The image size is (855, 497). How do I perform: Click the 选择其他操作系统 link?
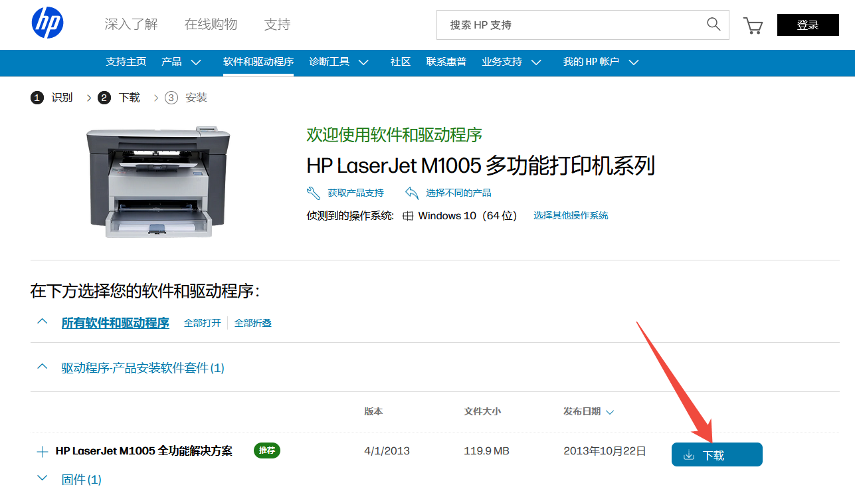pyautogui.click(x=571, y=215)
